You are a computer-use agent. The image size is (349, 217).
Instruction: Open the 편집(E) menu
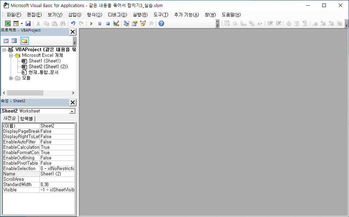(x=34, y=15)
